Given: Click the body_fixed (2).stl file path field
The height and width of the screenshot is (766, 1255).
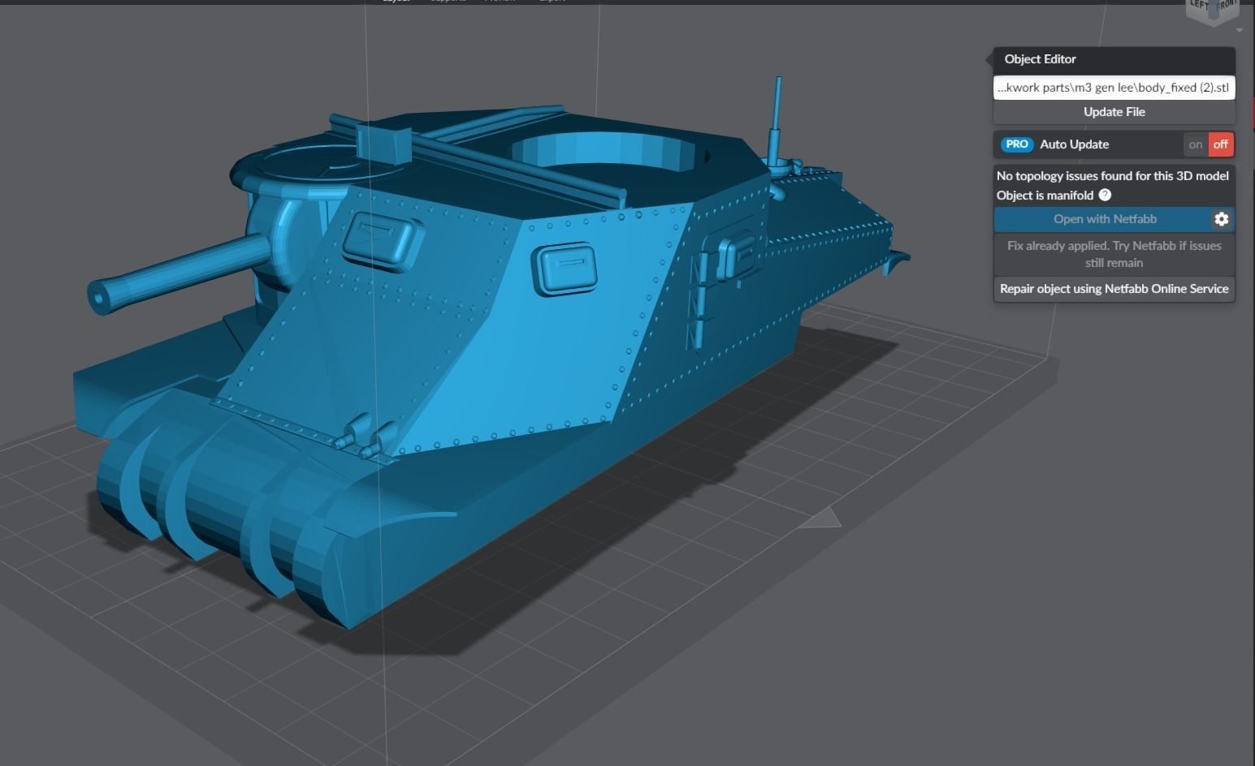Looking at the screenshot, I should tap(1114, 88).
